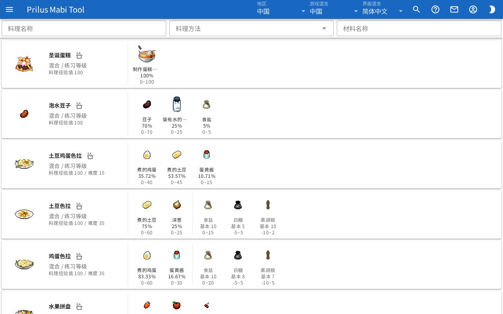
Task: Expand the 料理方法 cooking method dropdown
Action: (251, 28)
